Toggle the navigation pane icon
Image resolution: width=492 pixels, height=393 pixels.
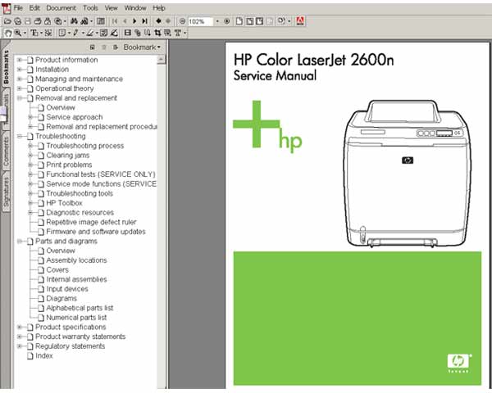pyautogui.click(x=101, y=21)
